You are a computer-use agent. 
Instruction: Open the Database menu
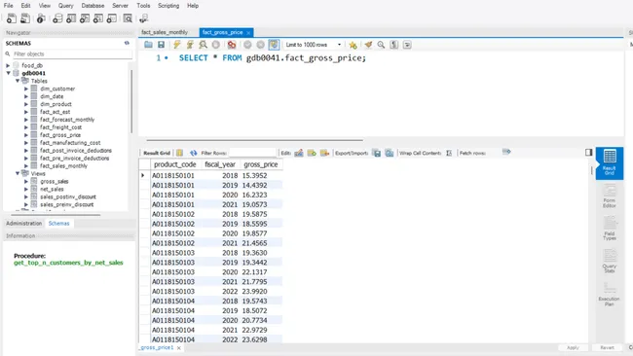pyautogui.click(x=93, y=6)
